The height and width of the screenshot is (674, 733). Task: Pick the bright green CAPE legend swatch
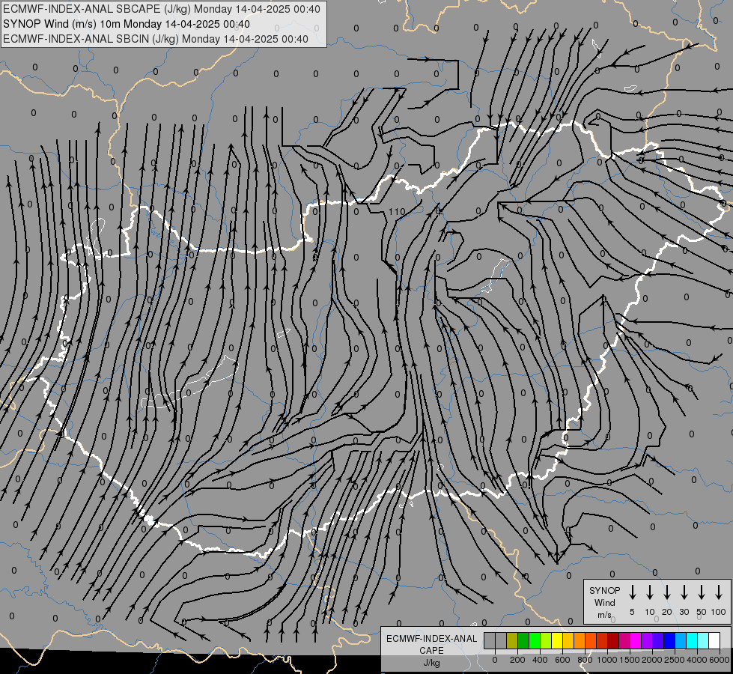coord(535,640)
